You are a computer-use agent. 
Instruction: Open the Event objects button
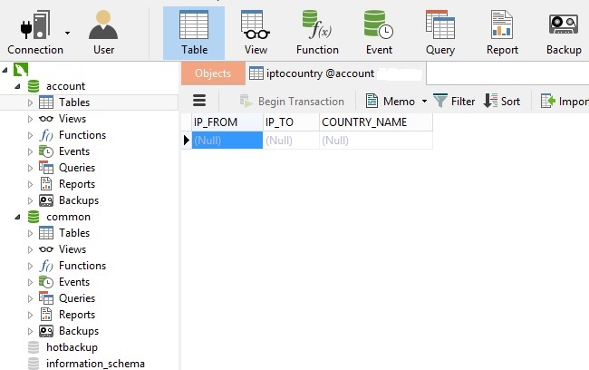coord(379,33)
